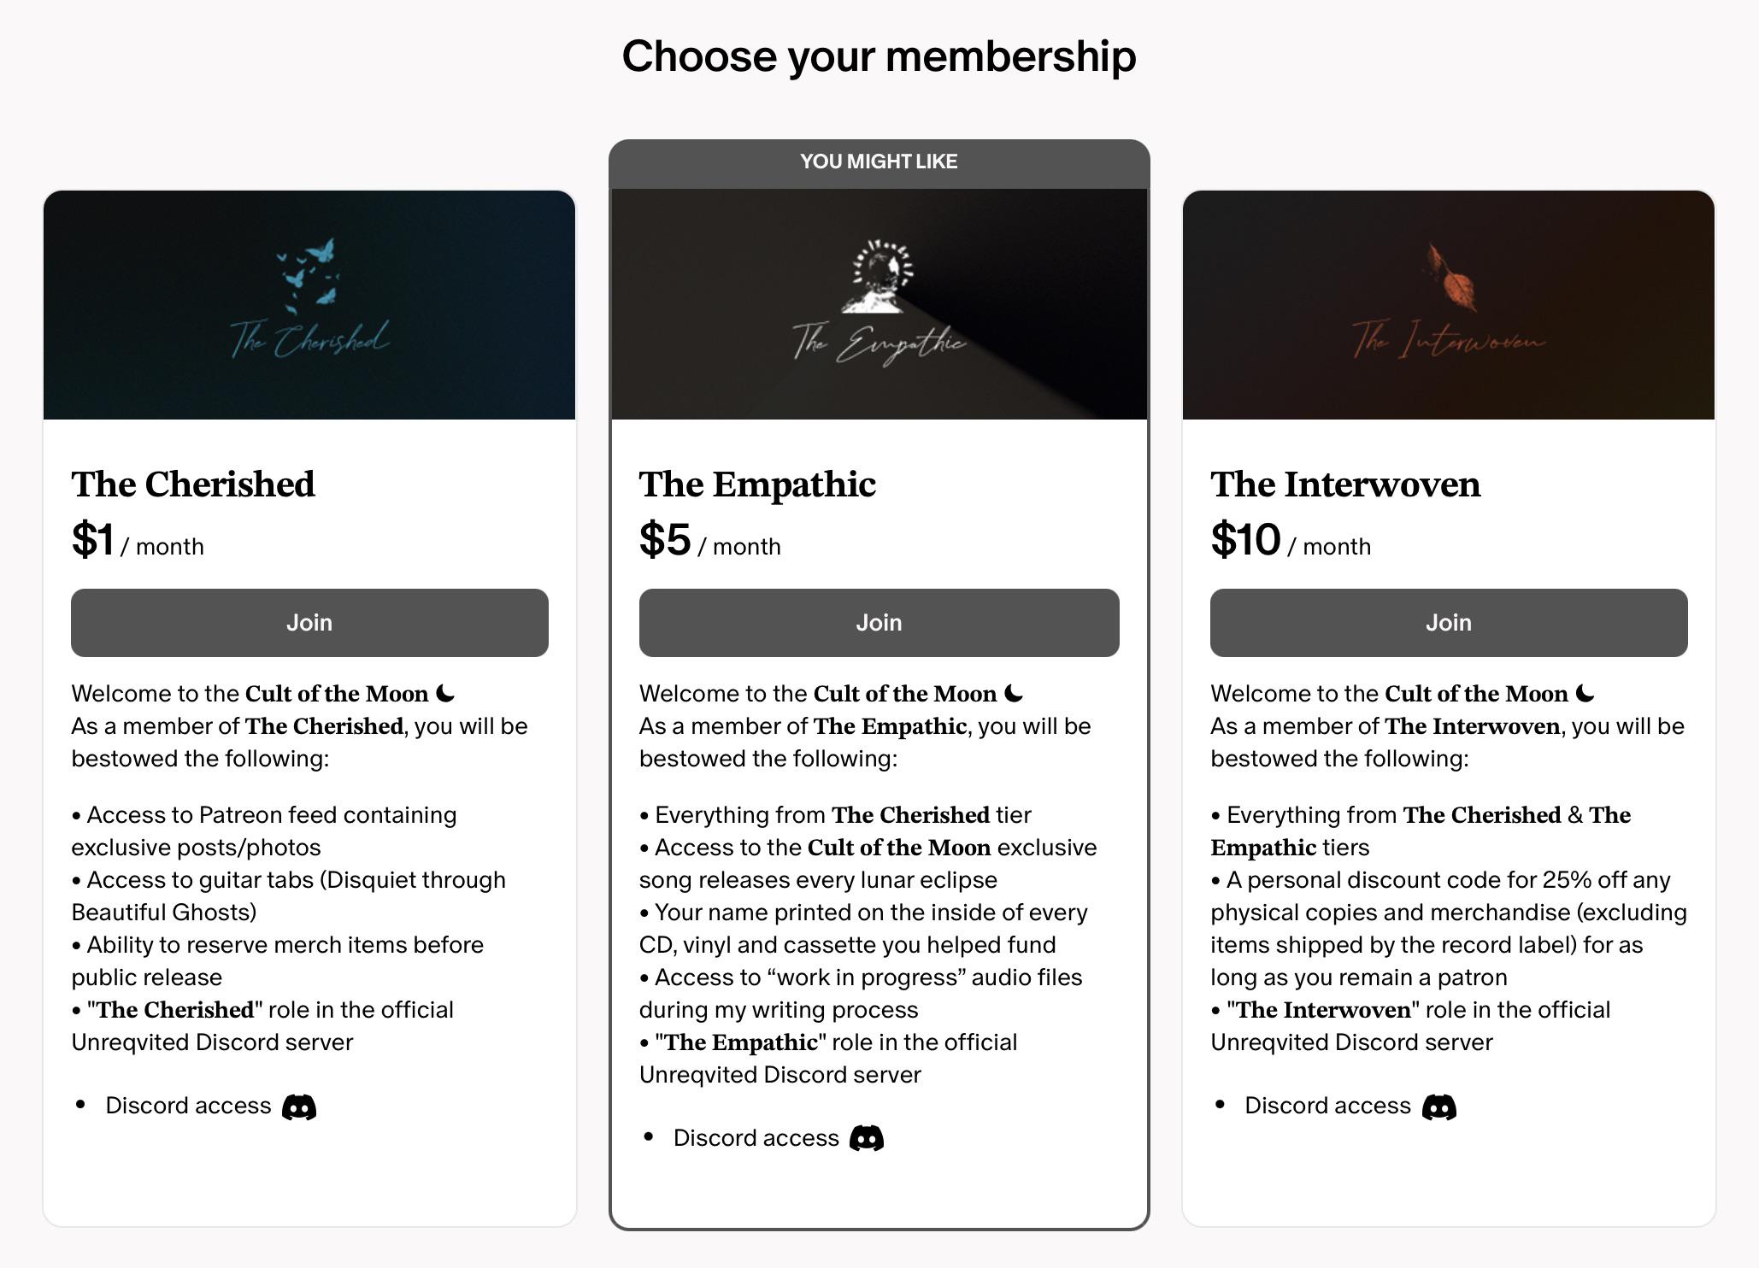Image resolution: width=1759 pixels, height=1268 pixels.
Task: Click Discord icon in The Cherished card
Action: pyautogui.click(x=299, y=1107)
